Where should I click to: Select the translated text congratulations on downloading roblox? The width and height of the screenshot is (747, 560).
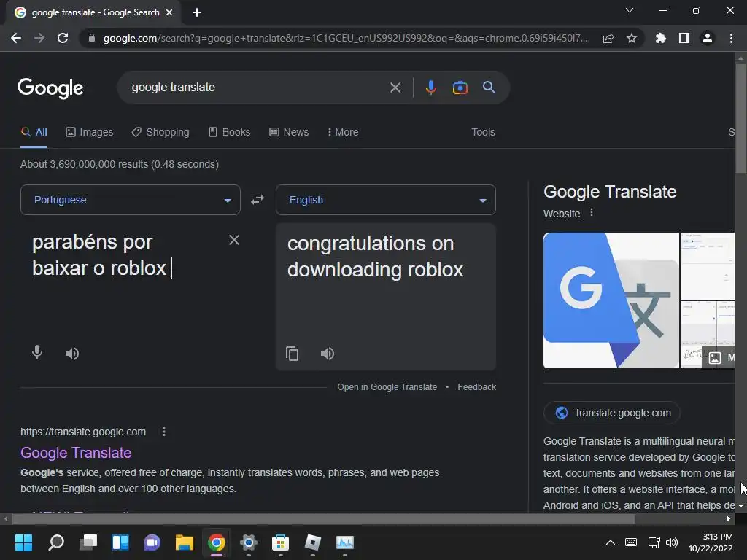376,256
